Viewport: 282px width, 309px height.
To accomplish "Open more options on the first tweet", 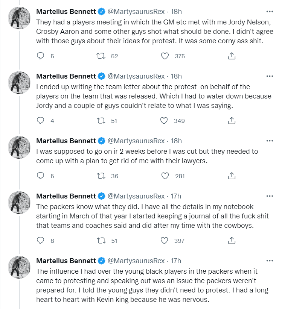I will click(270, 11).
